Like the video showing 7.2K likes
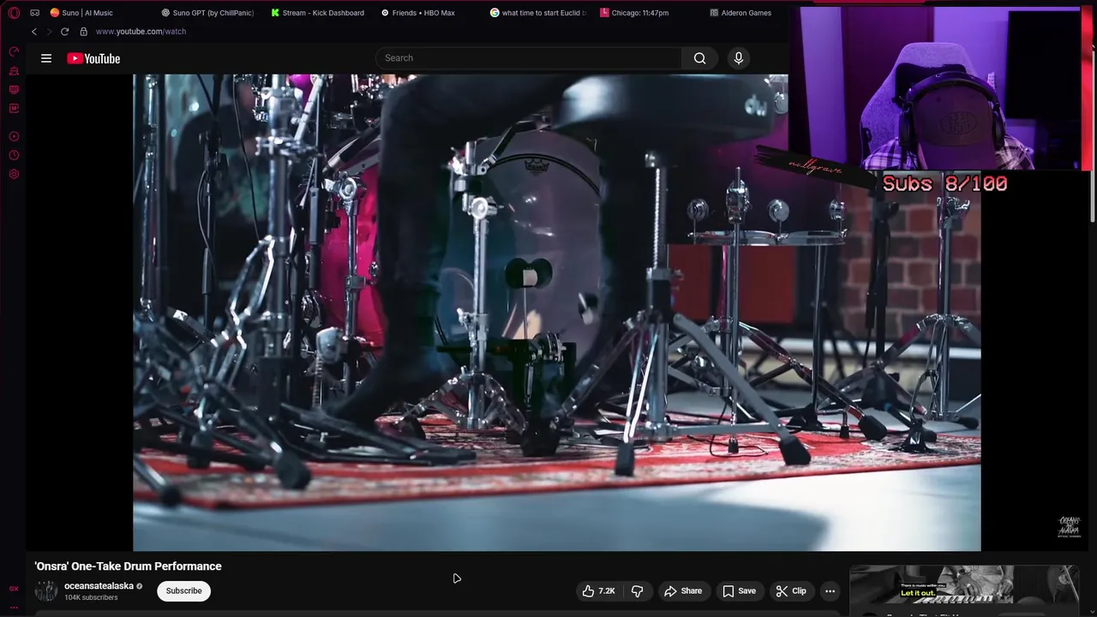 tap(599, 590)
